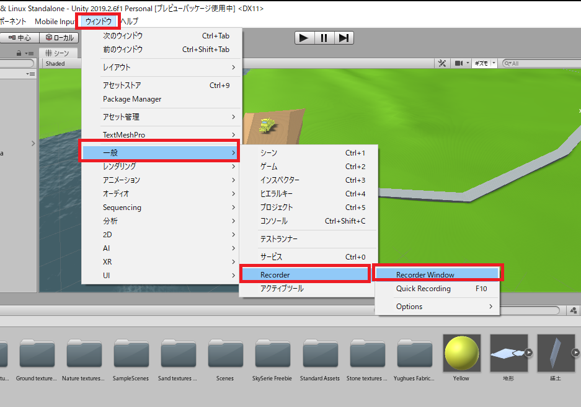This screenshot has width=581, height=407.
Task: Toggle the 中心 pivot mode button
Action: click(x=19, y=37)
